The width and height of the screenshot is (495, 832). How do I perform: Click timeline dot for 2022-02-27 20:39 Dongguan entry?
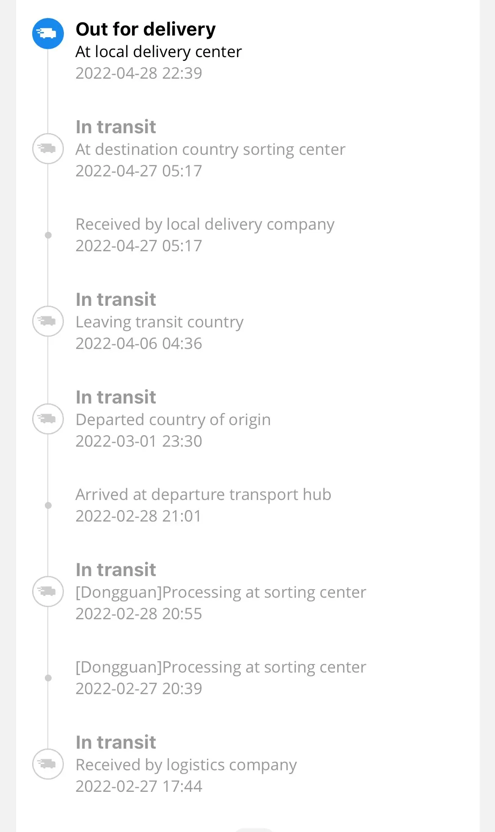point(48,678)
